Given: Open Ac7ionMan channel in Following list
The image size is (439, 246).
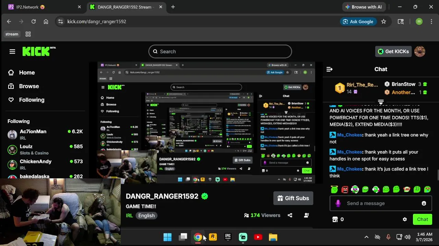Looking at the screenshot, I should point(45,135).
